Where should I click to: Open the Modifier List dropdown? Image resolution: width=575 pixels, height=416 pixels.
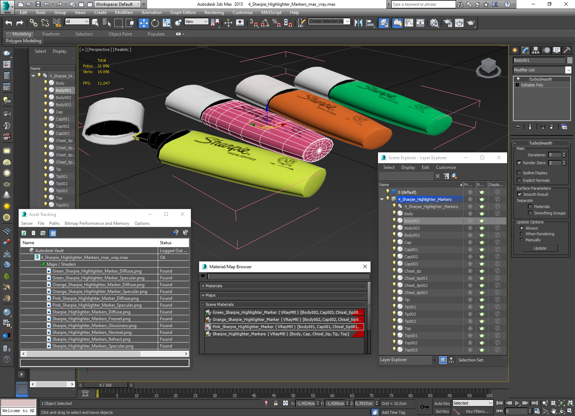click(x=568, y=70)
